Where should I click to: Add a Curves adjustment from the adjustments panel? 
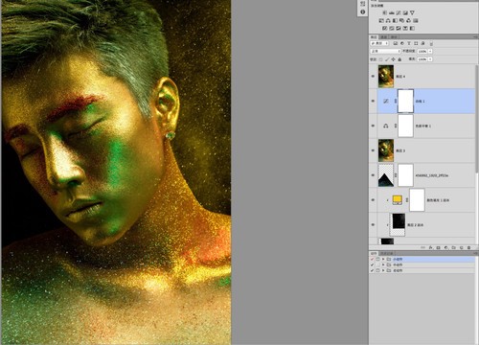(x=399, y=12)
